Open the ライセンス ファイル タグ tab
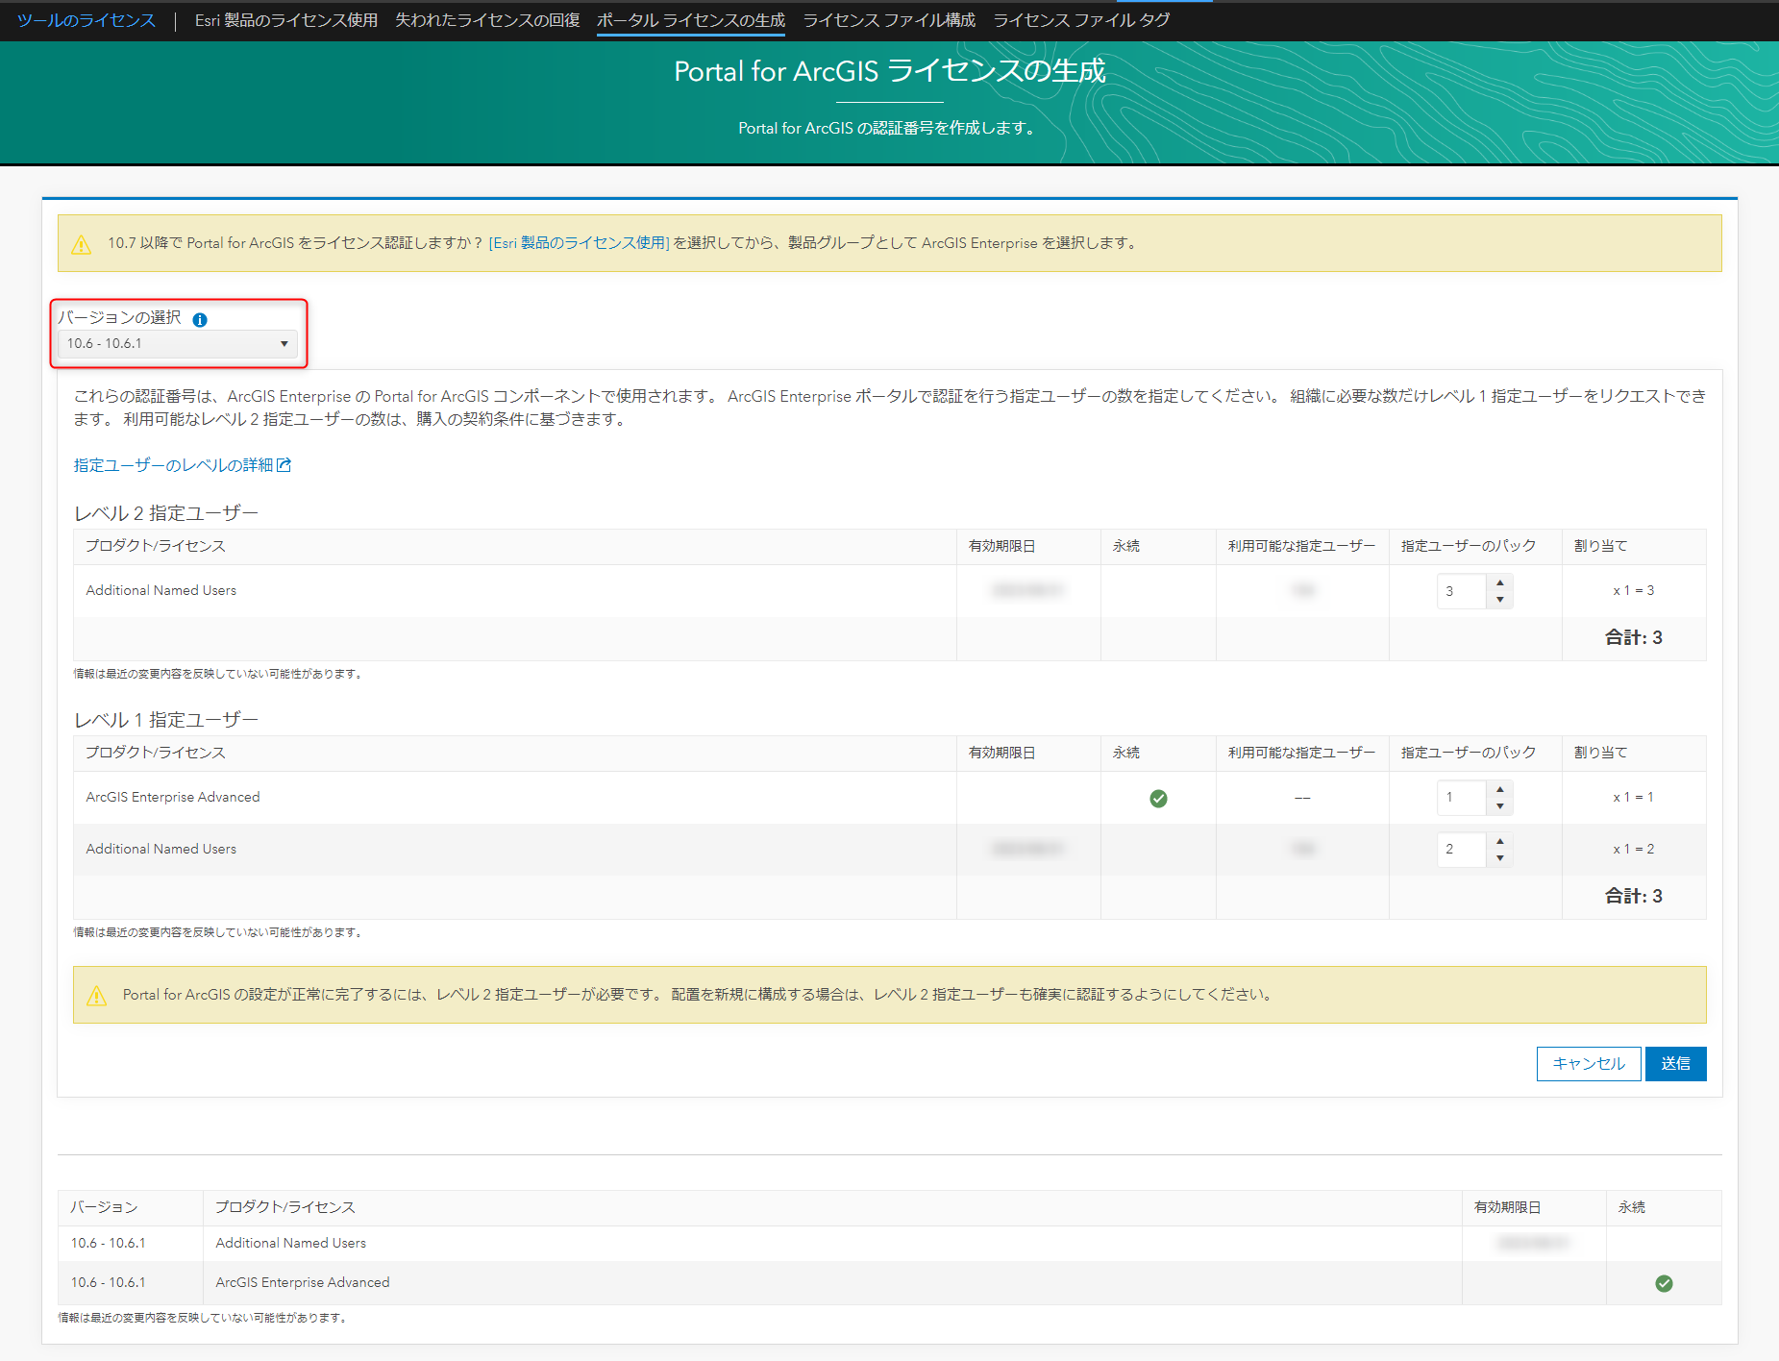Viewport: 1779px width, 1361px height. pyautogui.click(x=1081, y=20)
